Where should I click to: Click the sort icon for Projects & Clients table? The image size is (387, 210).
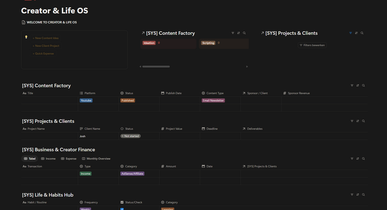pyautogui.click(x=358, y=121)
